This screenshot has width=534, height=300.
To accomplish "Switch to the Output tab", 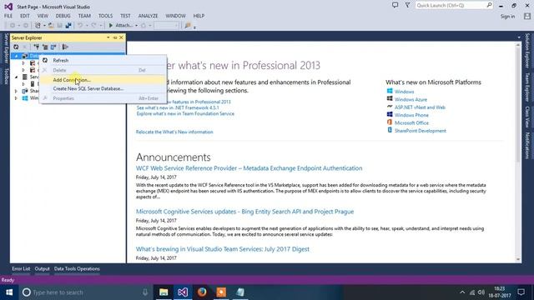I will click(43, 268).
